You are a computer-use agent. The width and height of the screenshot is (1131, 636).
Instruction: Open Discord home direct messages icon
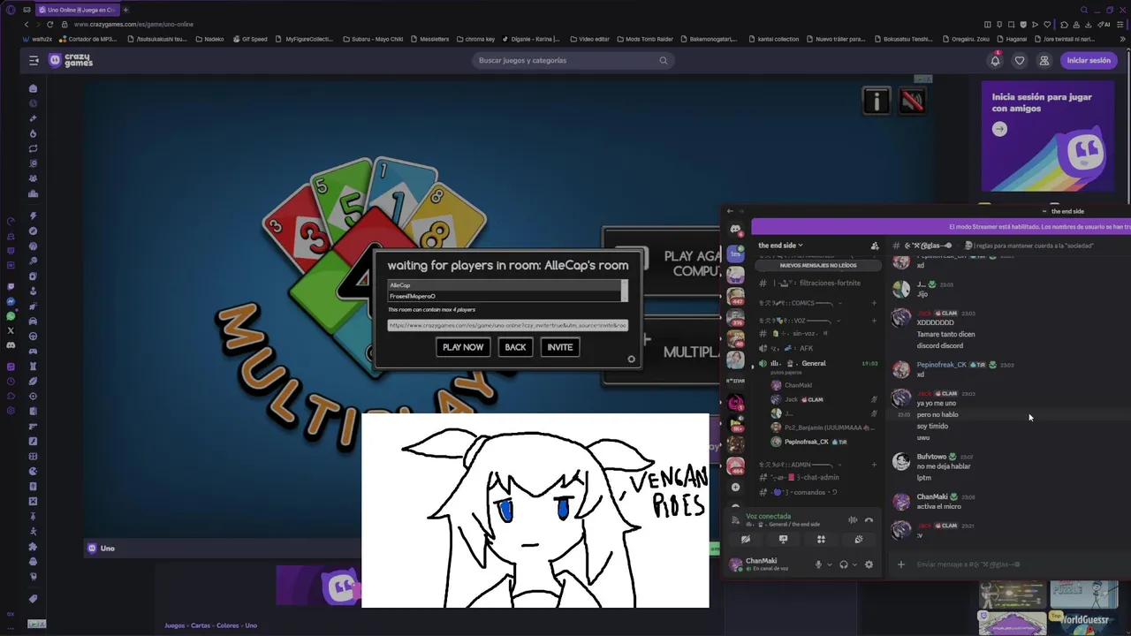pos(735,230)
